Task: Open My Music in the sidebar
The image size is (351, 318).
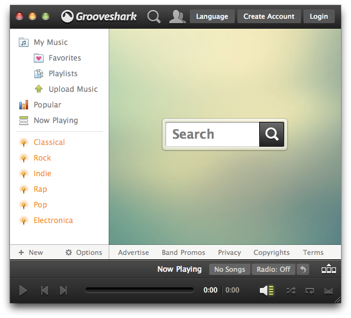Action: point(51,42)
